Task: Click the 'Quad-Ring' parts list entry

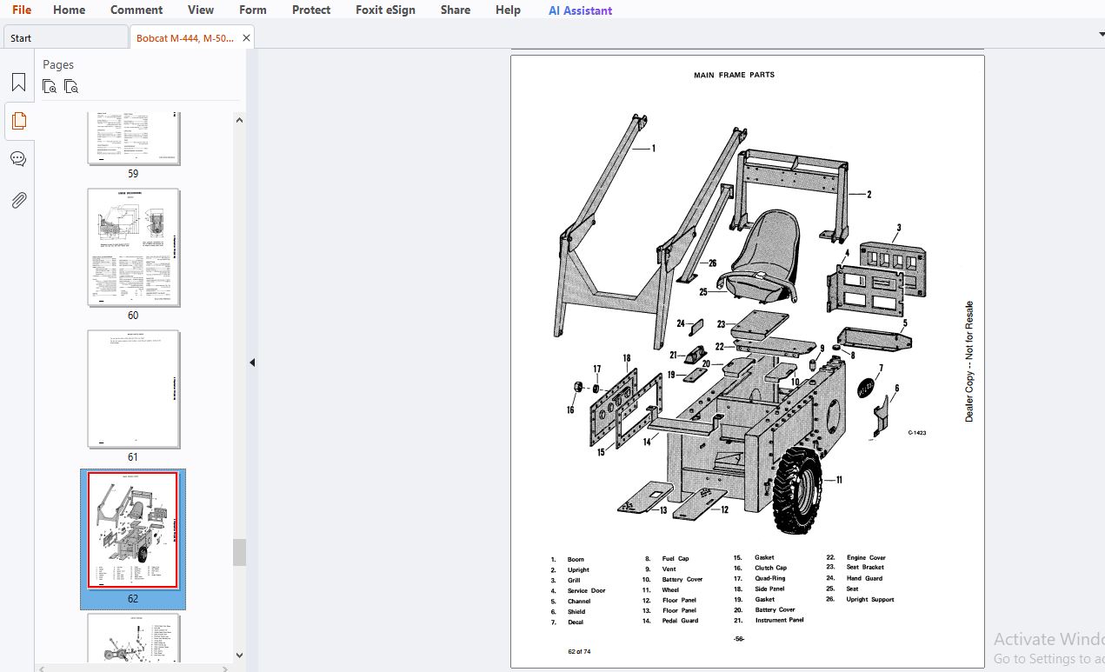Action: click(x=770, y=578)
